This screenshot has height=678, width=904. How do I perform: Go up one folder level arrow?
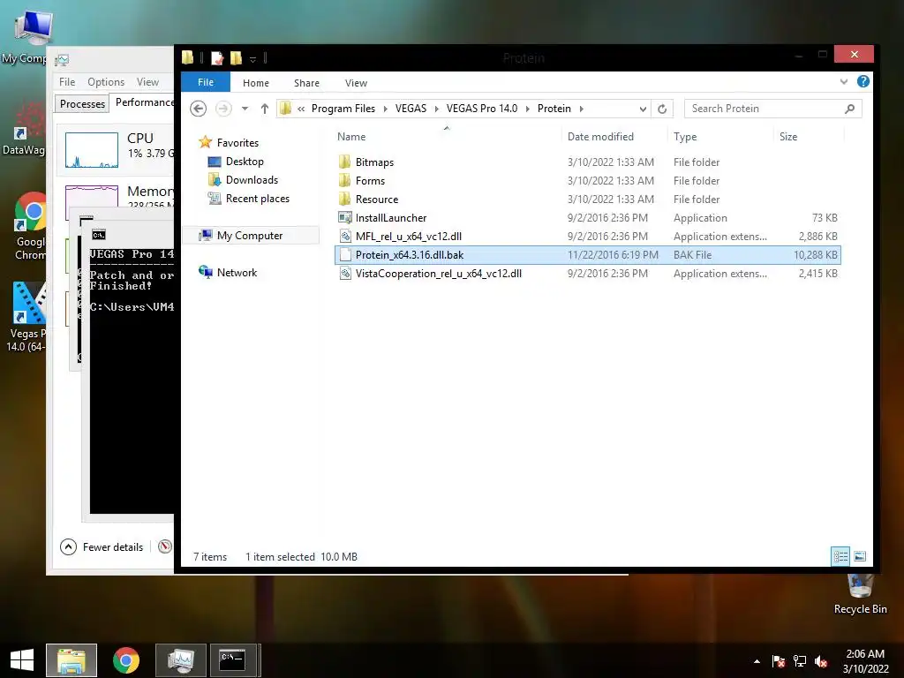(x=265, y=109)
